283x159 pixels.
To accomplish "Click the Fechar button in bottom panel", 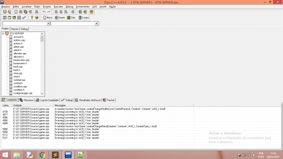I will (x=109, y=100).
